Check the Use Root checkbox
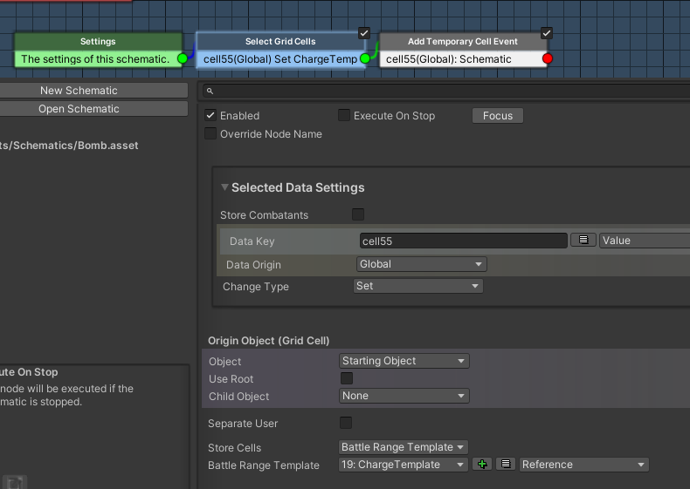The height and width of the screenshot is (489, 690). tap(347, 378)
